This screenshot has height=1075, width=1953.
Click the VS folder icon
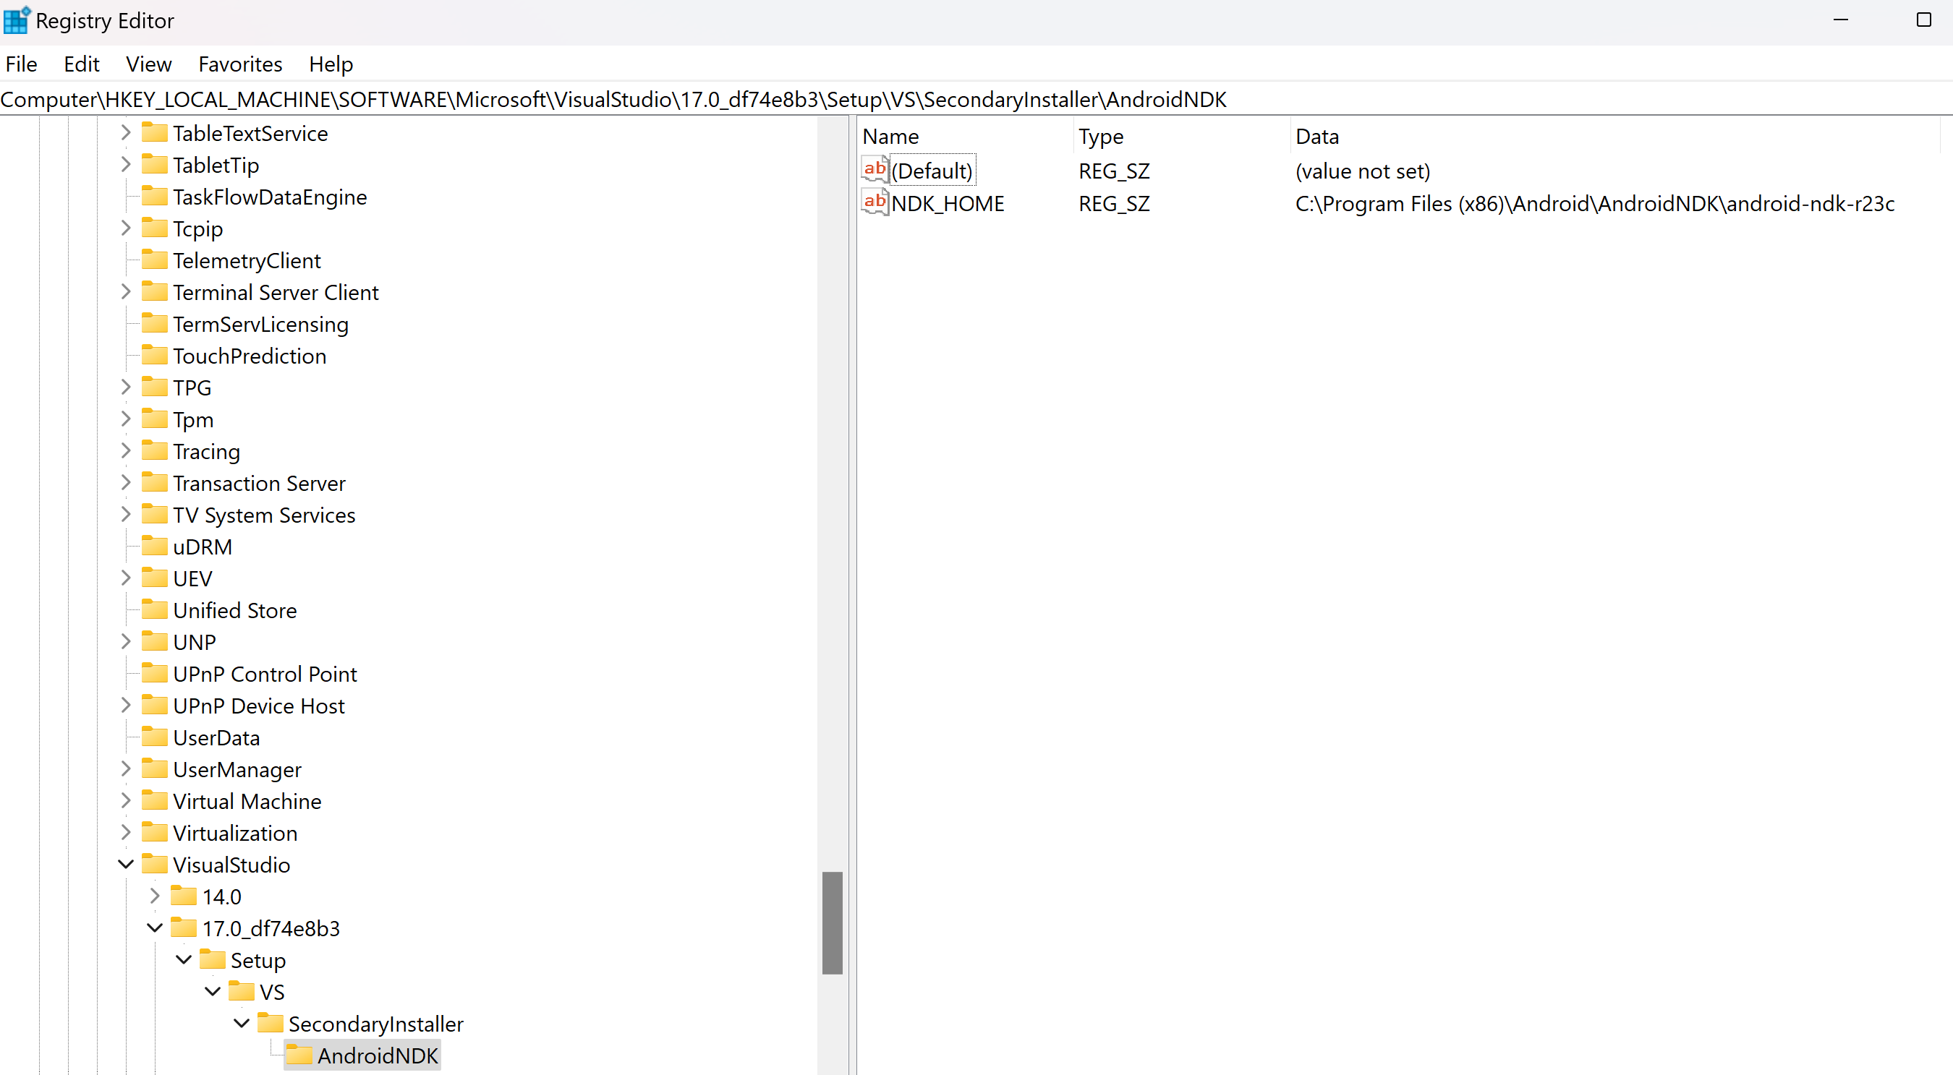point(241,991)
